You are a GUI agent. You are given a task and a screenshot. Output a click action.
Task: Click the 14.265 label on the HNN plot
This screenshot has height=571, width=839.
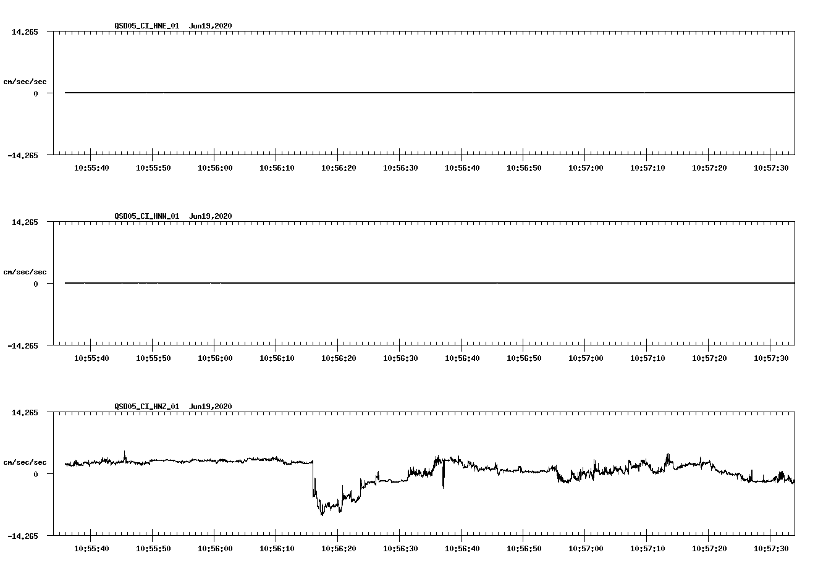(25, 222)
